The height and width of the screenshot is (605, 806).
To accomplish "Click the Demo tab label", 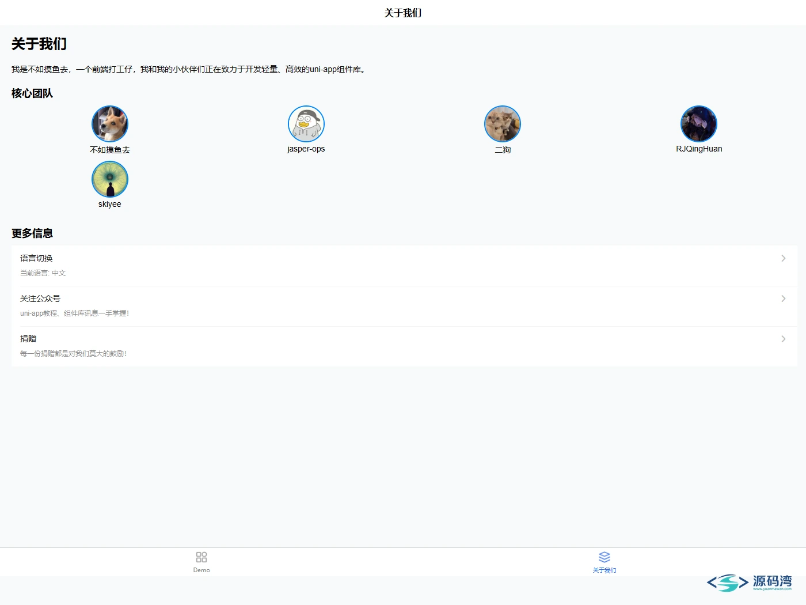I will [x=201, y=570].
